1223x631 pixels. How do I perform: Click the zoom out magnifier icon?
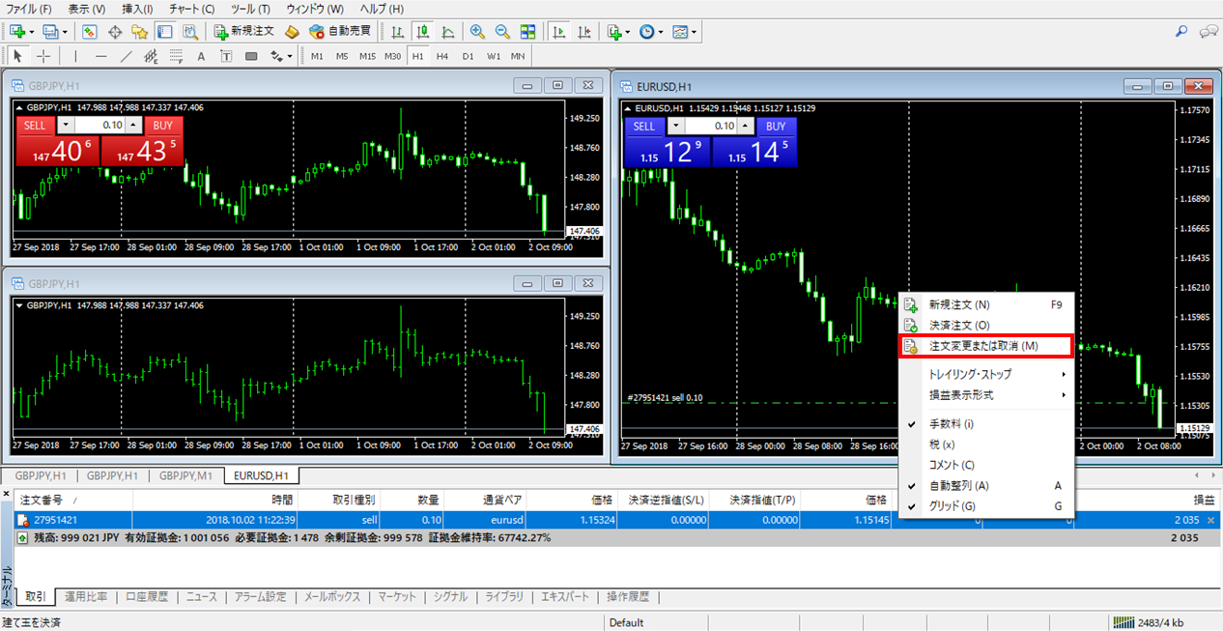tap(502, 32)
